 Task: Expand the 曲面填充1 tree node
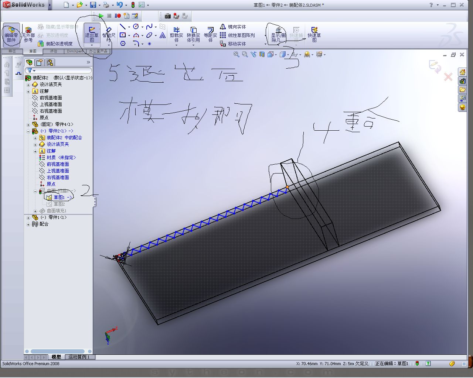(x=35, y=211)
